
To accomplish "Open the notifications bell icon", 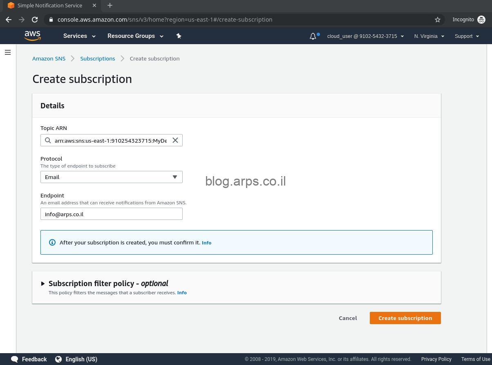I will [313, 36].
